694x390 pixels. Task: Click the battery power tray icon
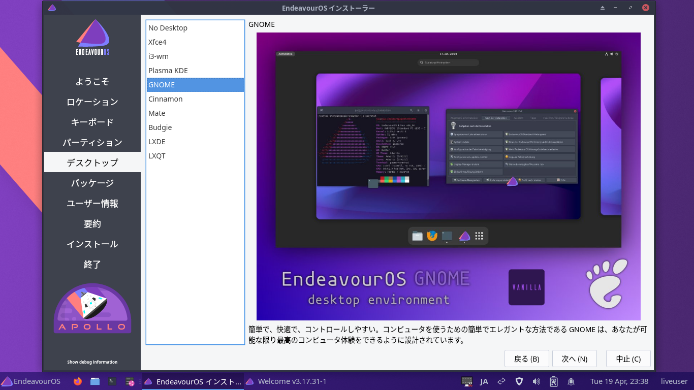[554, 381]
